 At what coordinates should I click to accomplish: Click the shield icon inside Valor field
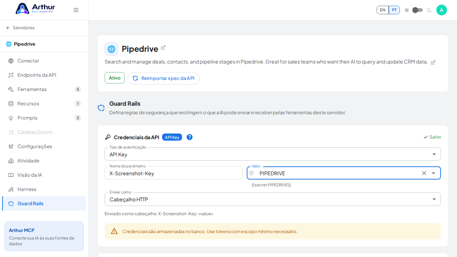tap(251, 173)
